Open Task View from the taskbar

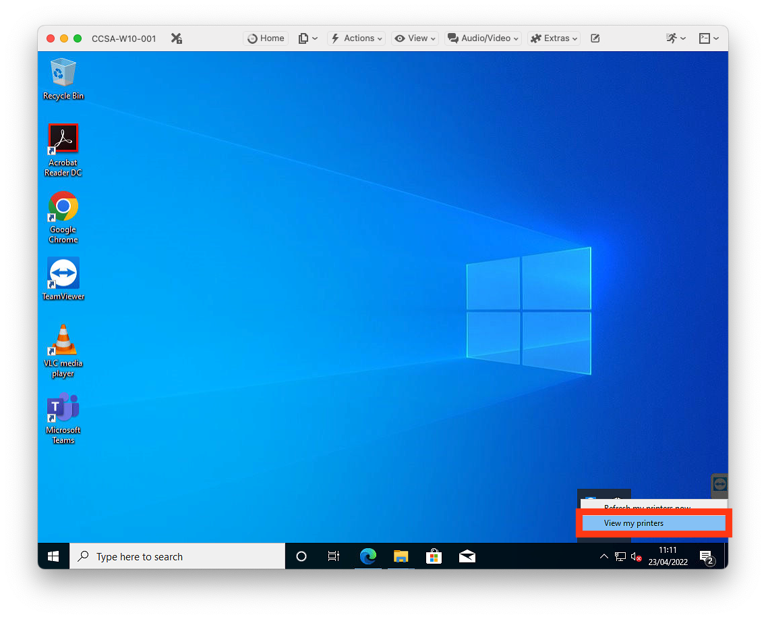(334, 556)
